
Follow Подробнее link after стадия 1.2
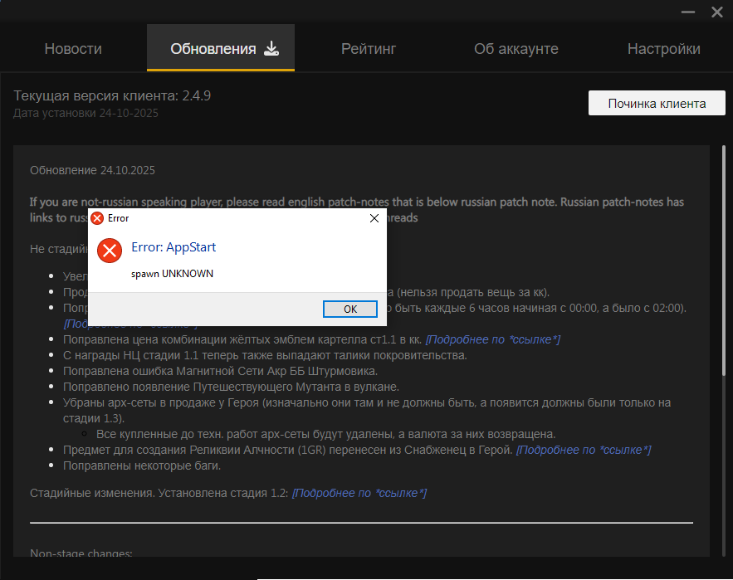[x=359, y=493]
